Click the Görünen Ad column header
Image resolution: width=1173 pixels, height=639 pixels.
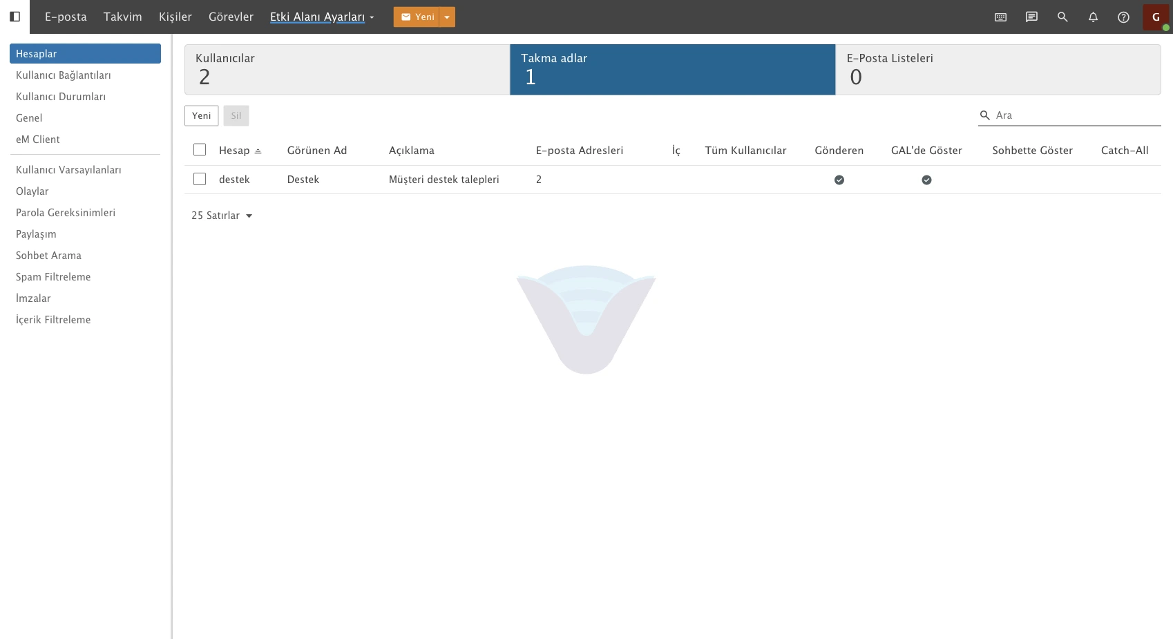[317, 151]
